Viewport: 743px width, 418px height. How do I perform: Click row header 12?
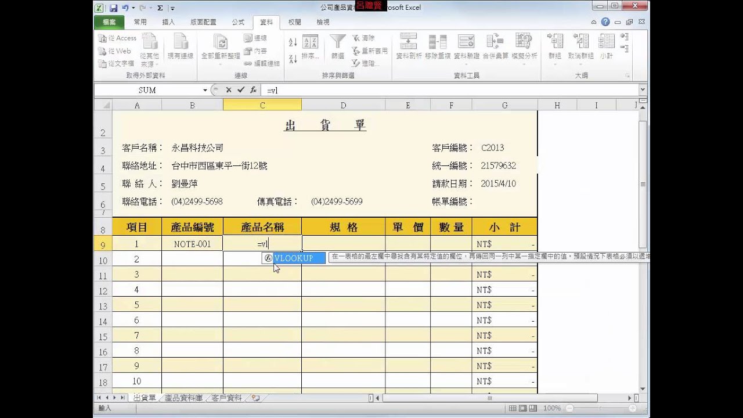pyautogui.click(x=103, y=290)
